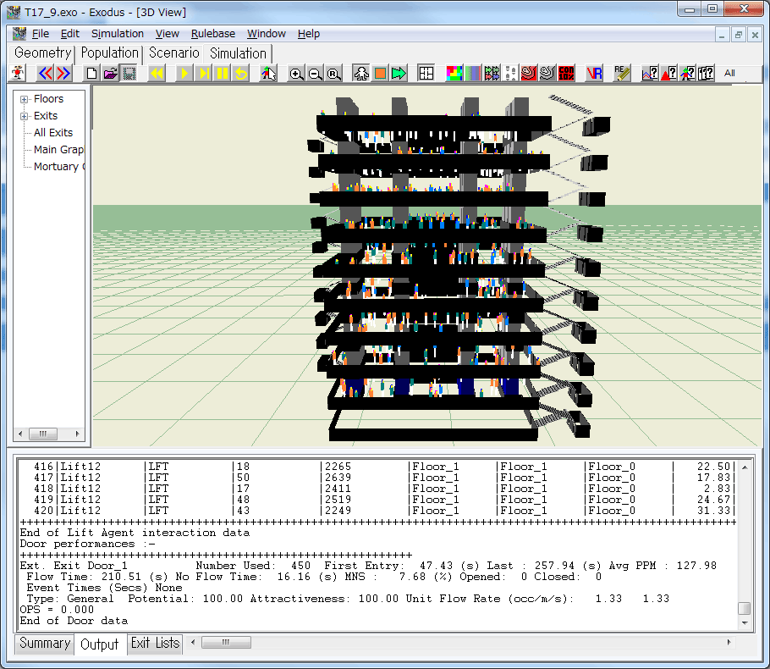770x669 pixels.
Task: Click the person selection pointer icon
Action: pyautogui.click(x=268, y=74)
